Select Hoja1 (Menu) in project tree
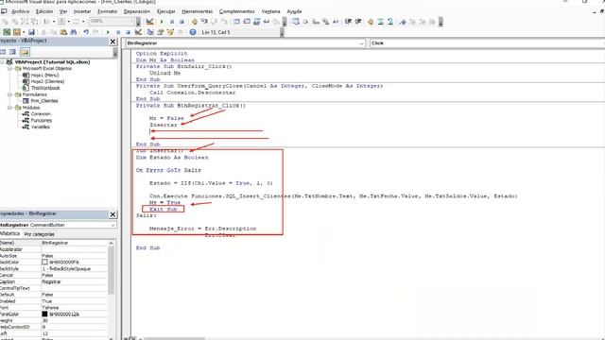Image resolution: width=605 pixels, height=340 pixels. [44, 76]
